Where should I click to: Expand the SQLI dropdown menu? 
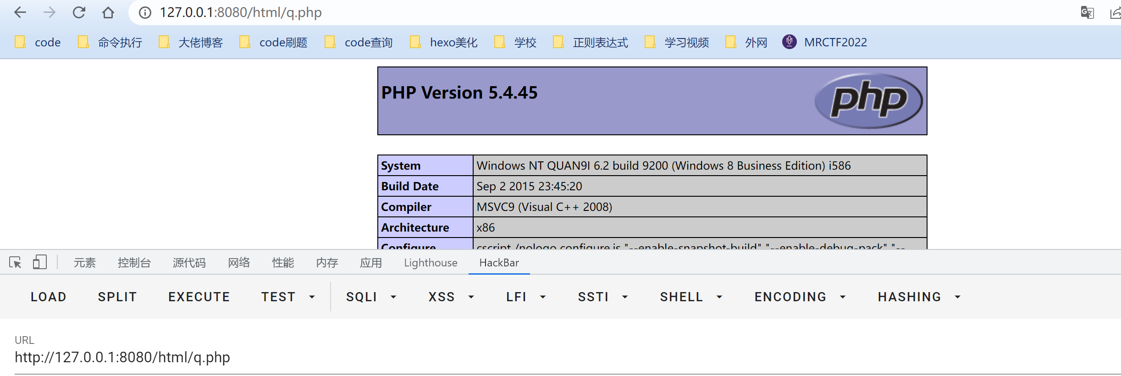pos(371,297)
